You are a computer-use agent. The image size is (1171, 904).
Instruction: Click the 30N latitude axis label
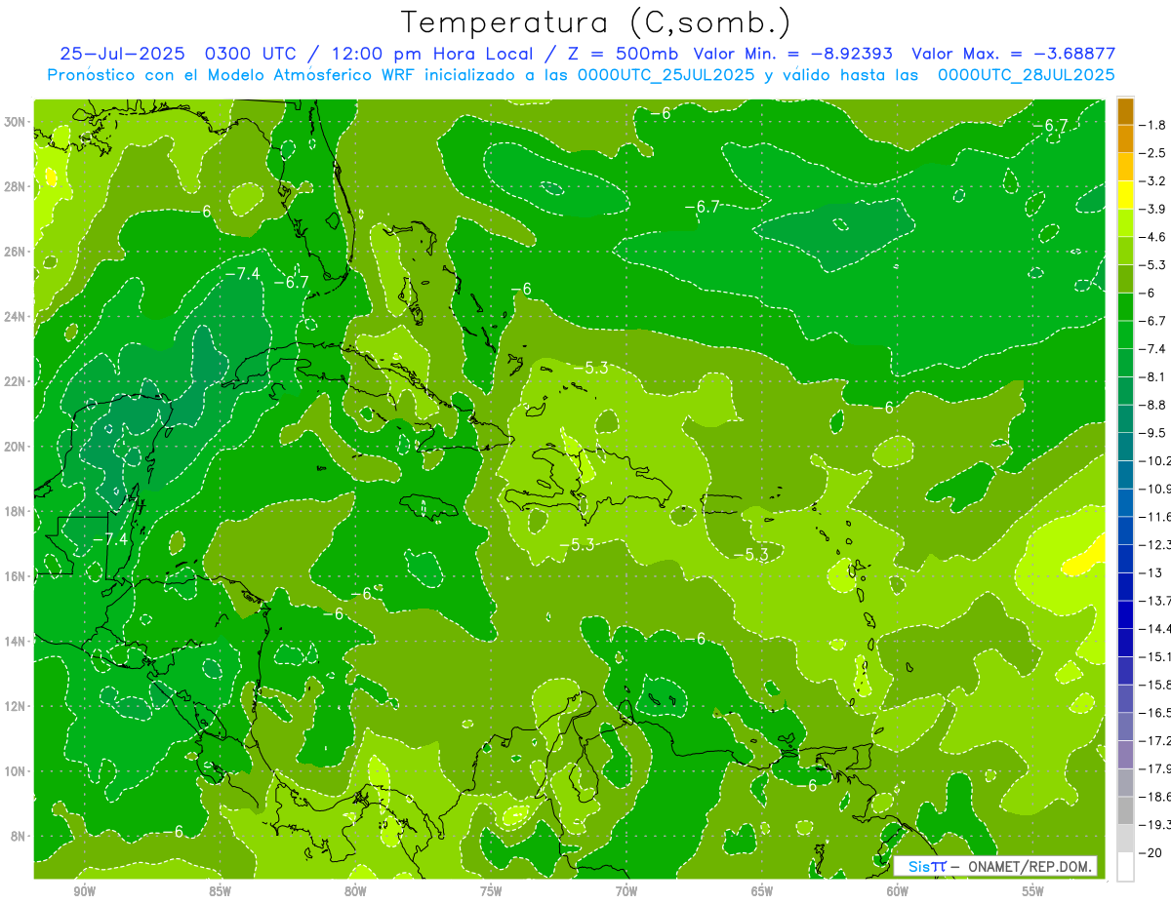pos(16,122)
